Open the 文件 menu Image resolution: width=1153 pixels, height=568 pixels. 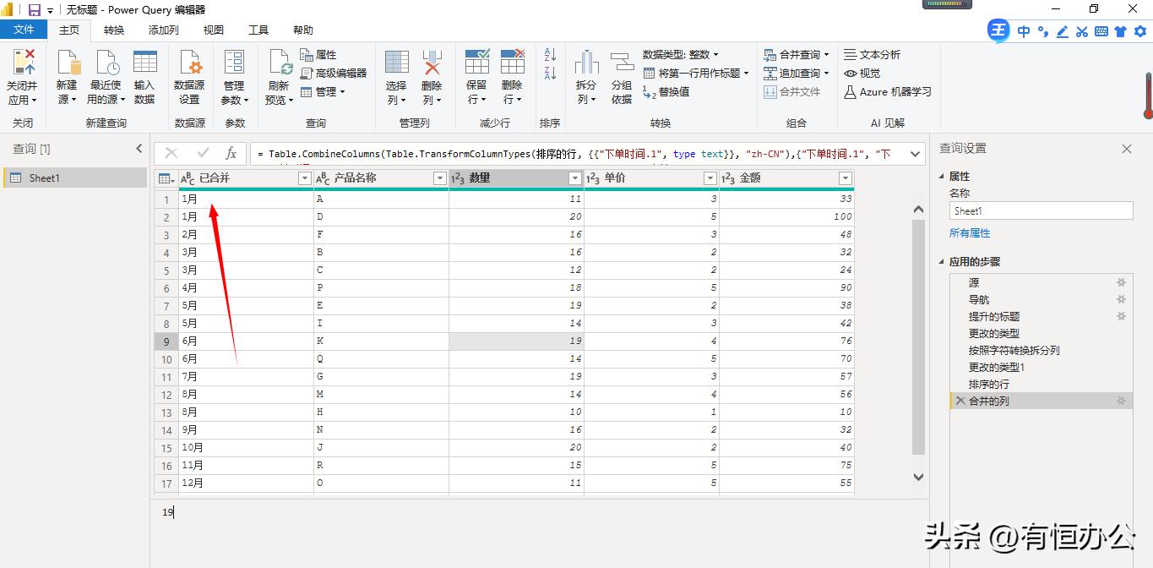[24, 29]
